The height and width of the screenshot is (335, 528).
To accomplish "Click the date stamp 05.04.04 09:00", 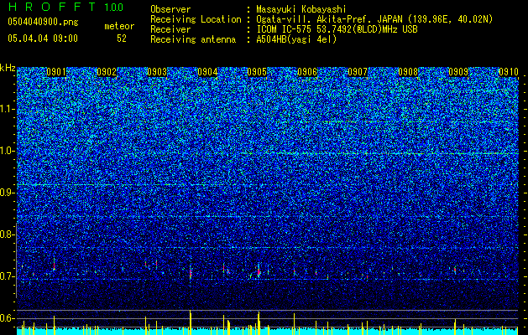I will [x=43, y=39].
